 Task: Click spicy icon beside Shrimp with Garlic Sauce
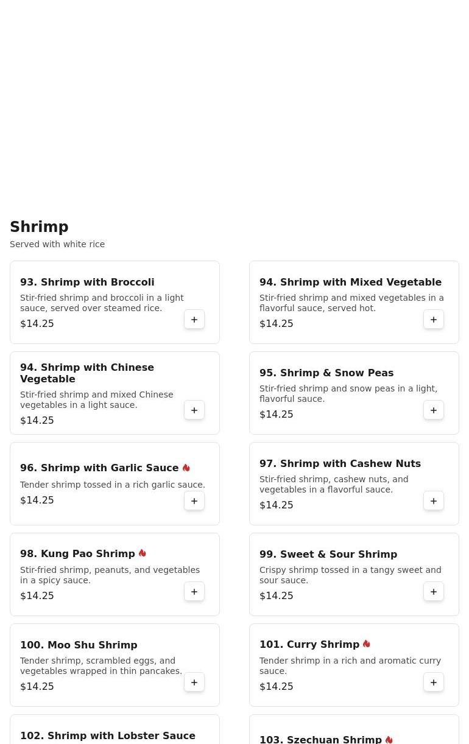point(186,468)
